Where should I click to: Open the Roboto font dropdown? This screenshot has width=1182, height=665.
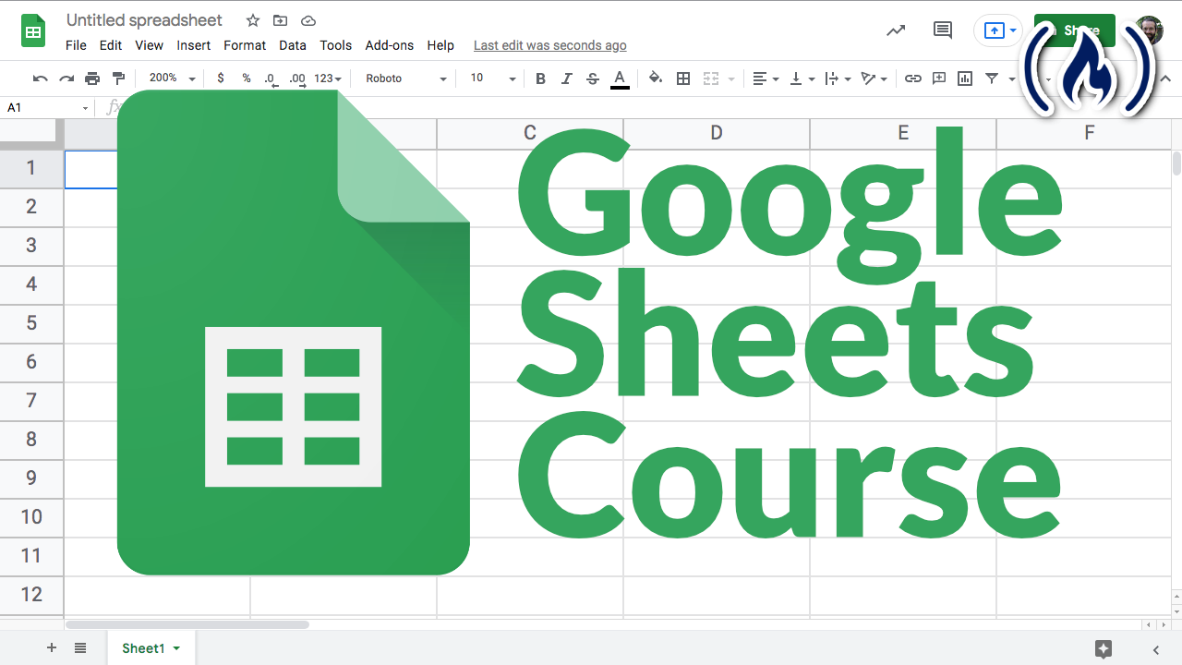click(x=406, y=79)
